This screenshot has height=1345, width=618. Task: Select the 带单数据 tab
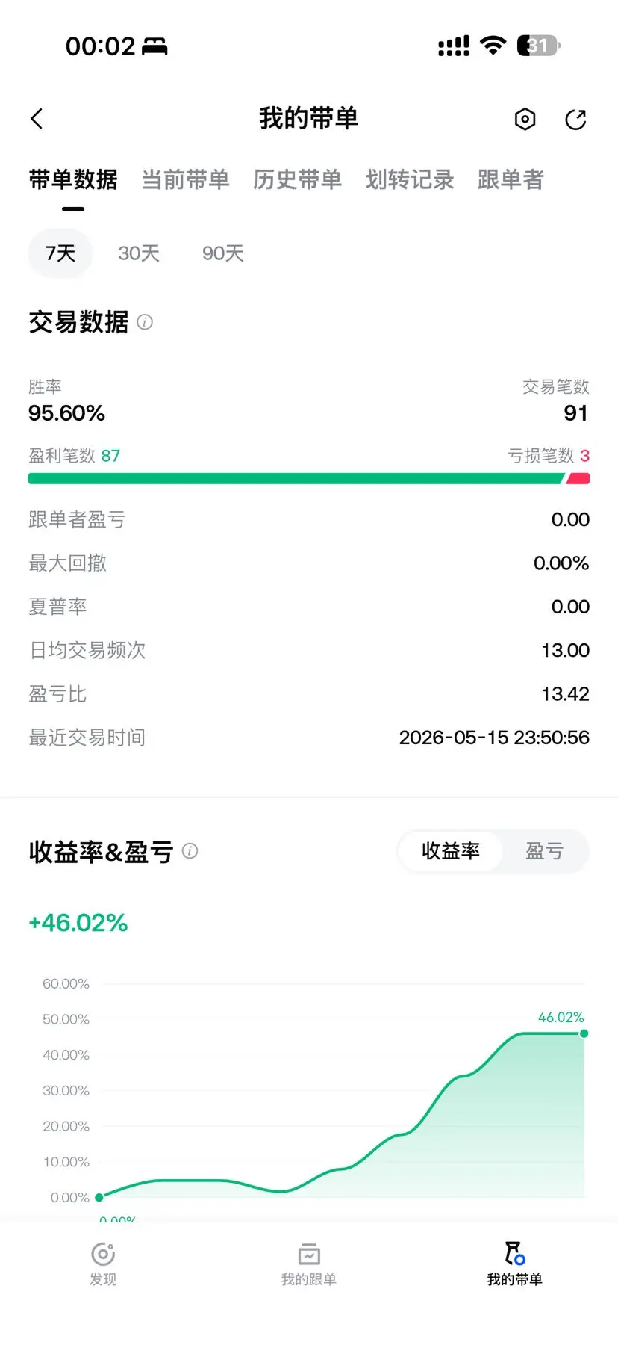73,179
